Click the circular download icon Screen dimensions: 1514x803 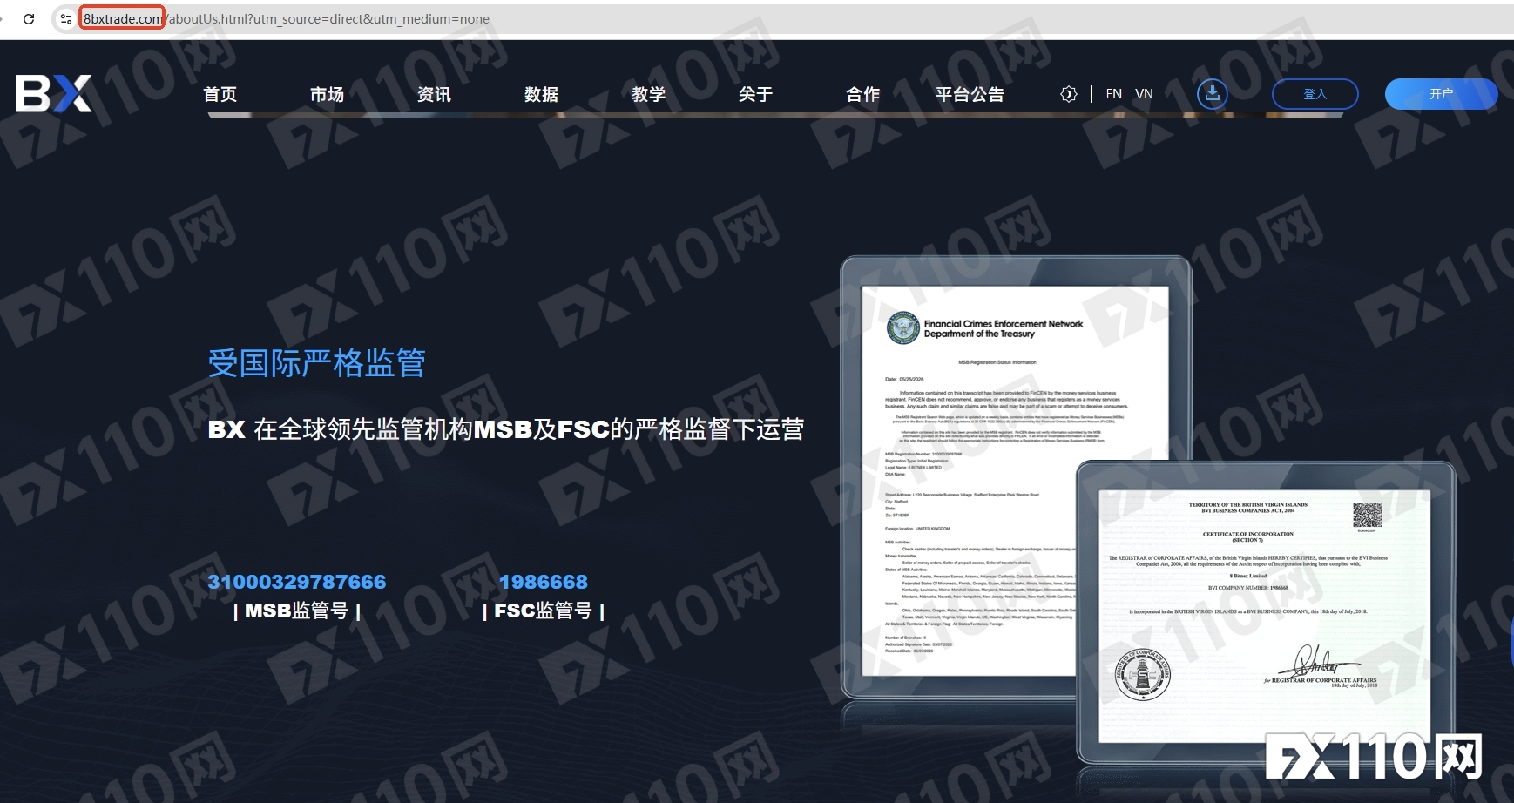1213,94
